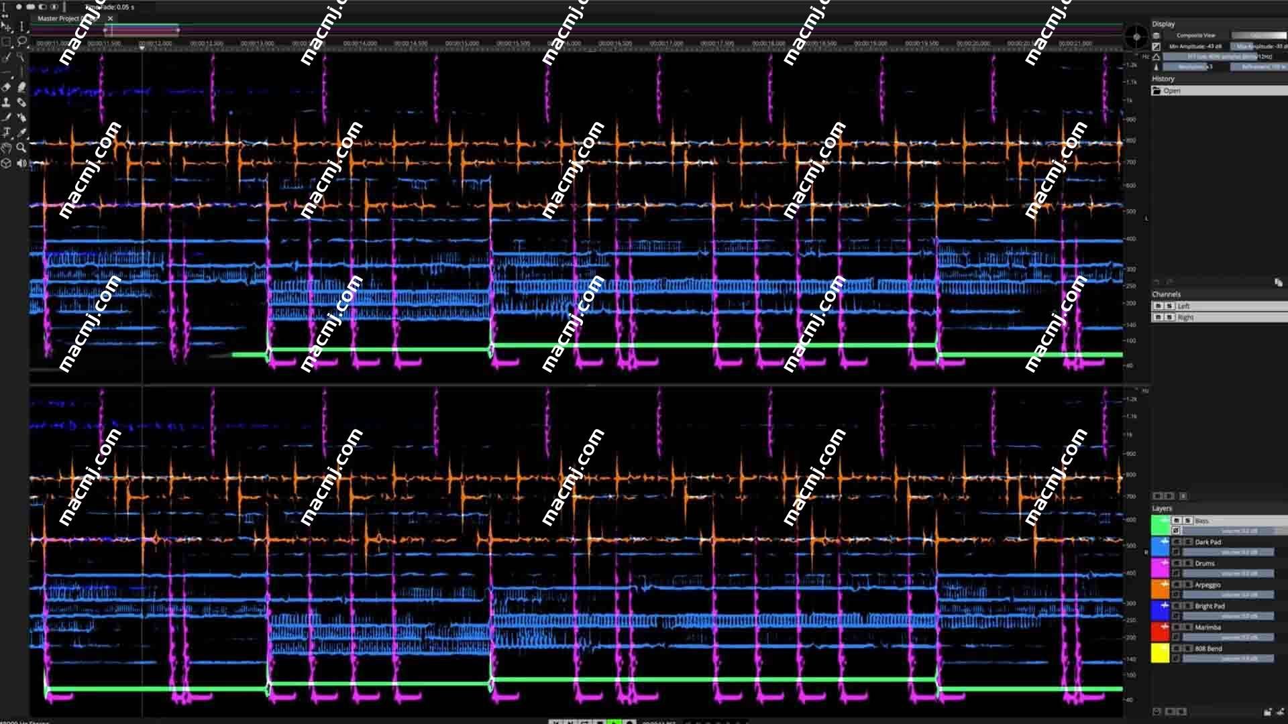The height and width of the screenshot is (724, 1288).
Task: Open the Composite View dropdown
Action: (1196, 36)
